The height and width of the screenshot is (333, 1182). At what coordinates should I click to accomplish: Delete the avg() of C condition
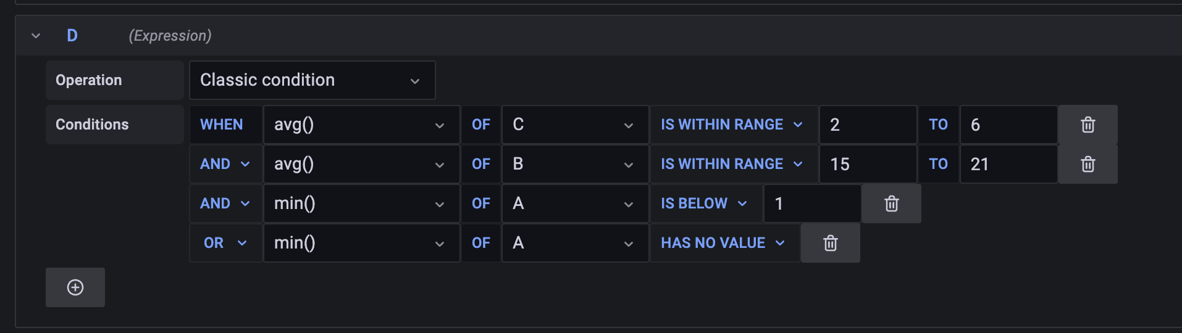[1088, 125]
